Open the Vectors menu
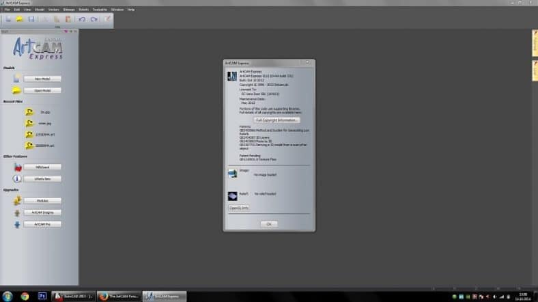 pyautogui.click(x=54, y=10)
